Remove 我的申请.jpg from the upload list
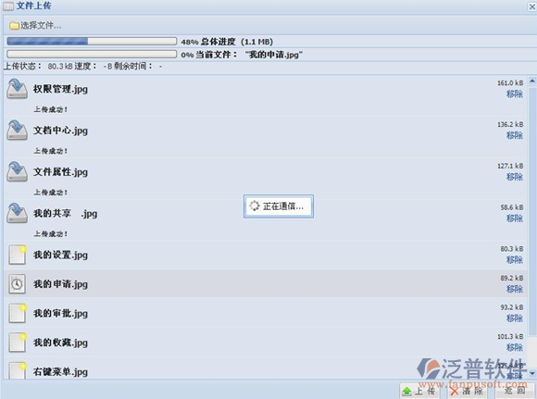Image resolution: width=537 pixels, height=399 pixels. tap(515, 289)
